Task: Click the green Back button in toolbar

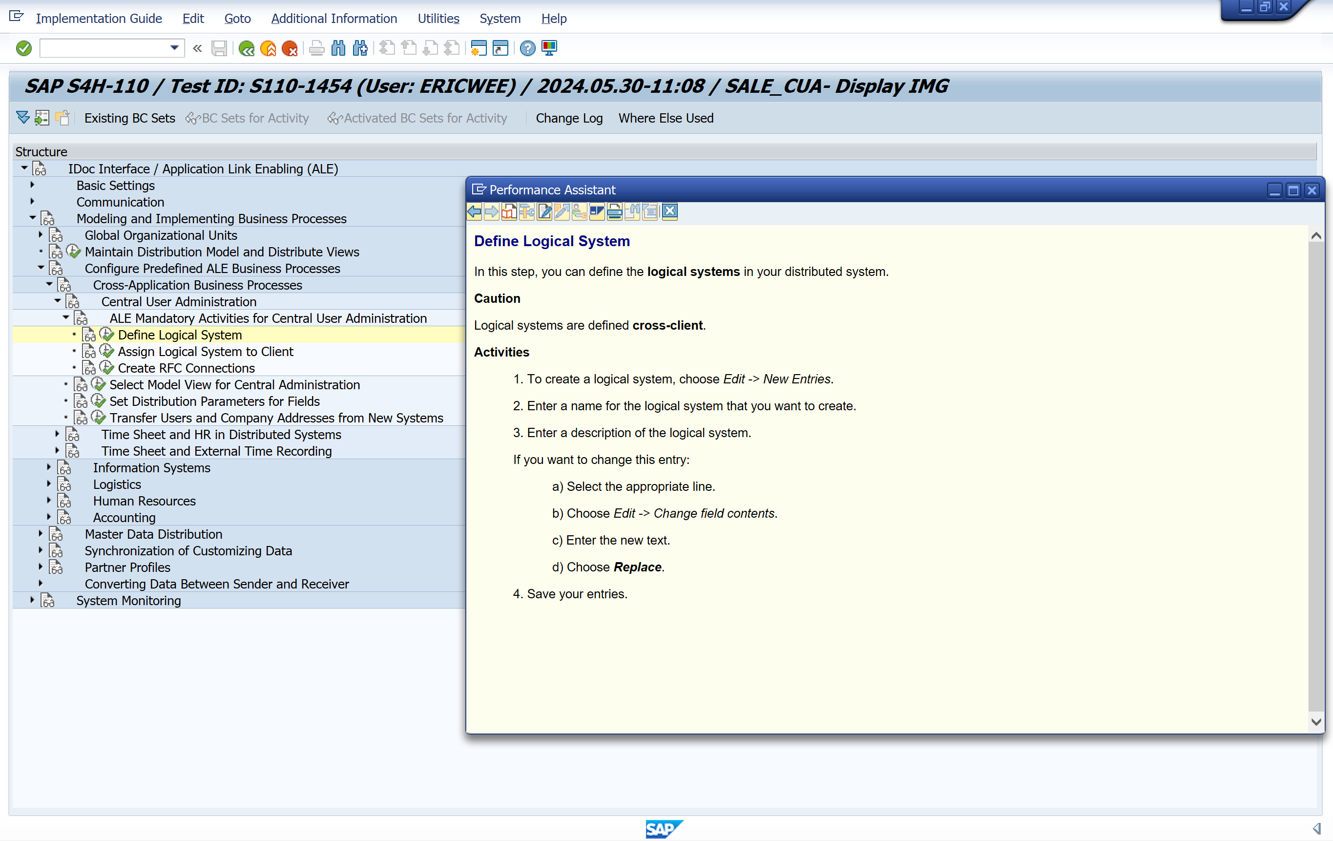Action: point(247,49)
